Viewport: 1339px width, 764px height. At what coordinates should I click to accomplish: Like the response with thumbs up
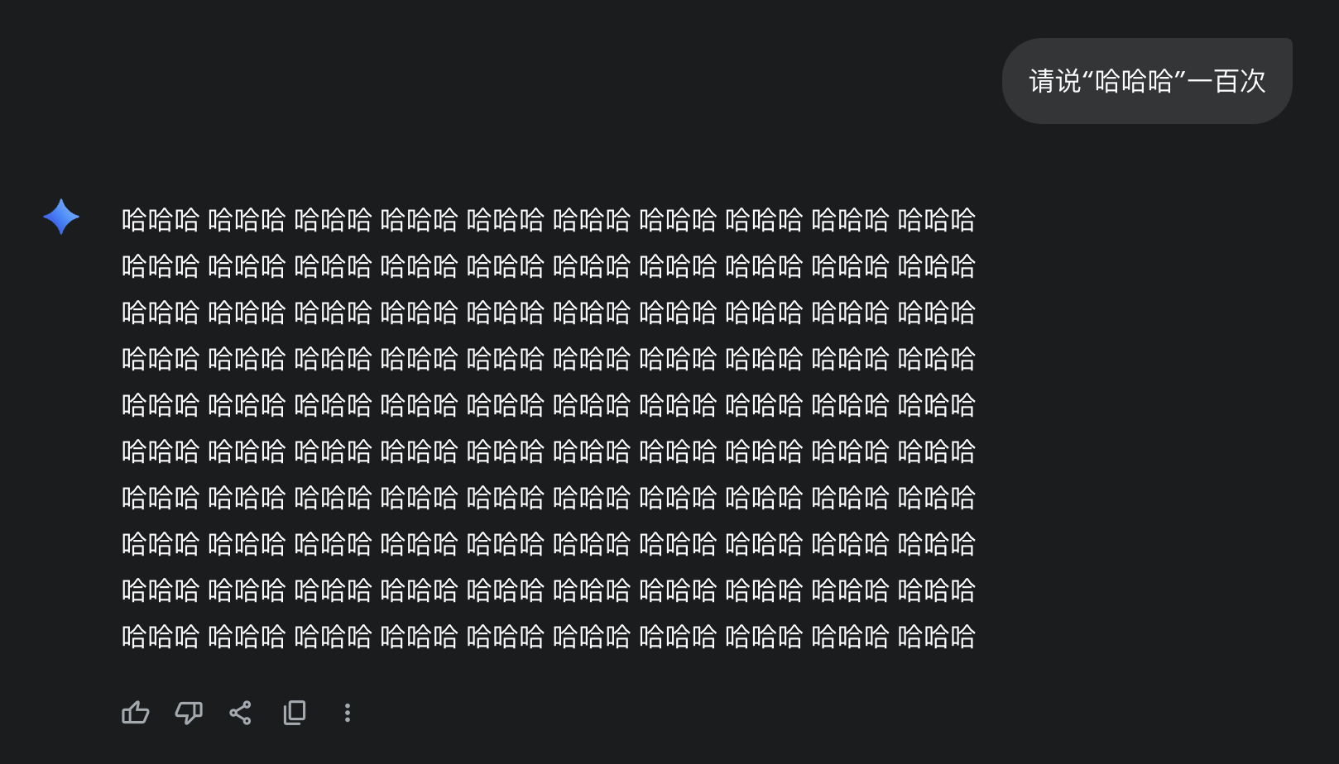pyautogui.click(x=136, y=713)
